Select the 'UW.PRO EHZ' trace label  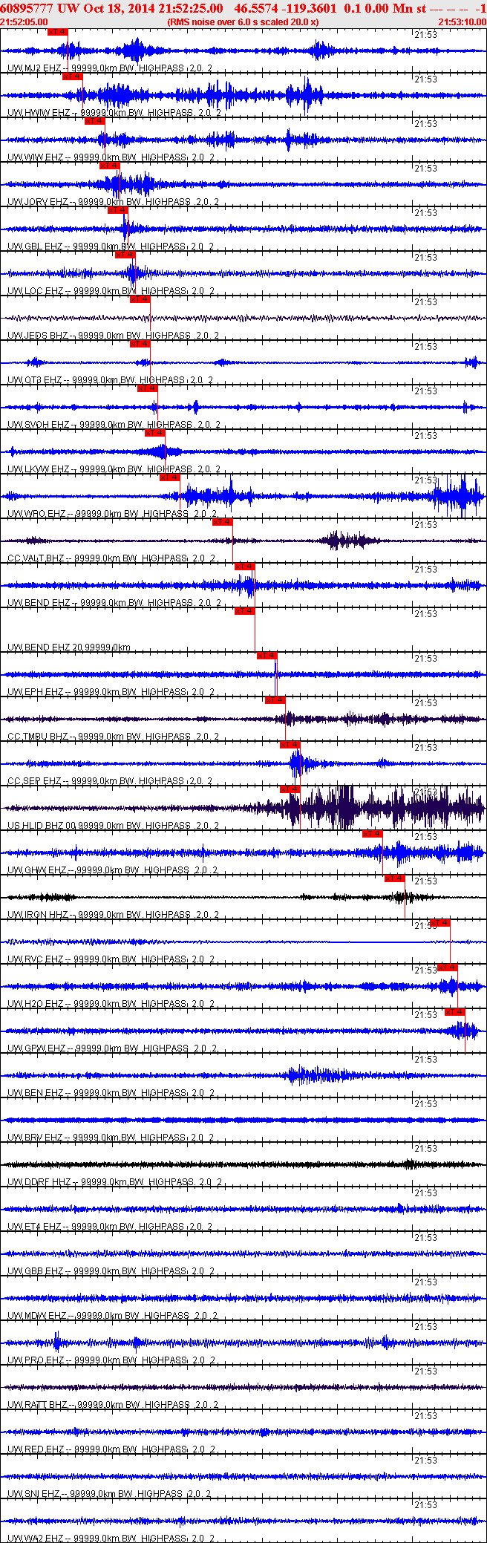coord(36,1360)
